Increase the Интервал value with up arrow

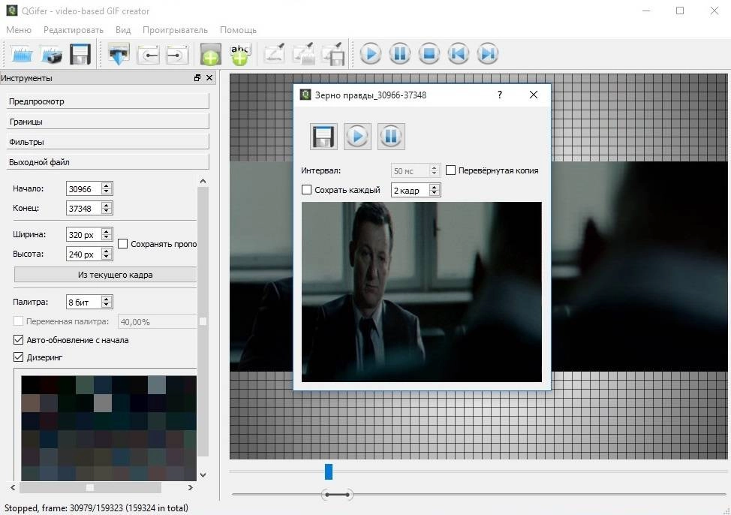434,167
